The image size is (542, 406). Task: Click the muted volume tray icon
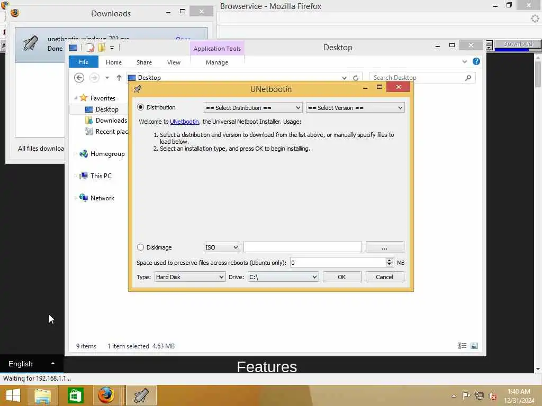[x=492, y=396]
